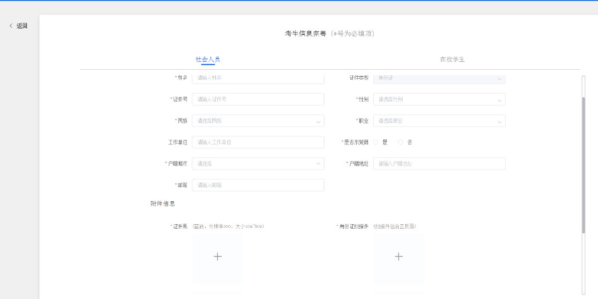The height and width of the screenshot is (299, 598).
Task: Select 否 for 是否东莞籍
Action: pyautogui.click(x=401, y=142)
